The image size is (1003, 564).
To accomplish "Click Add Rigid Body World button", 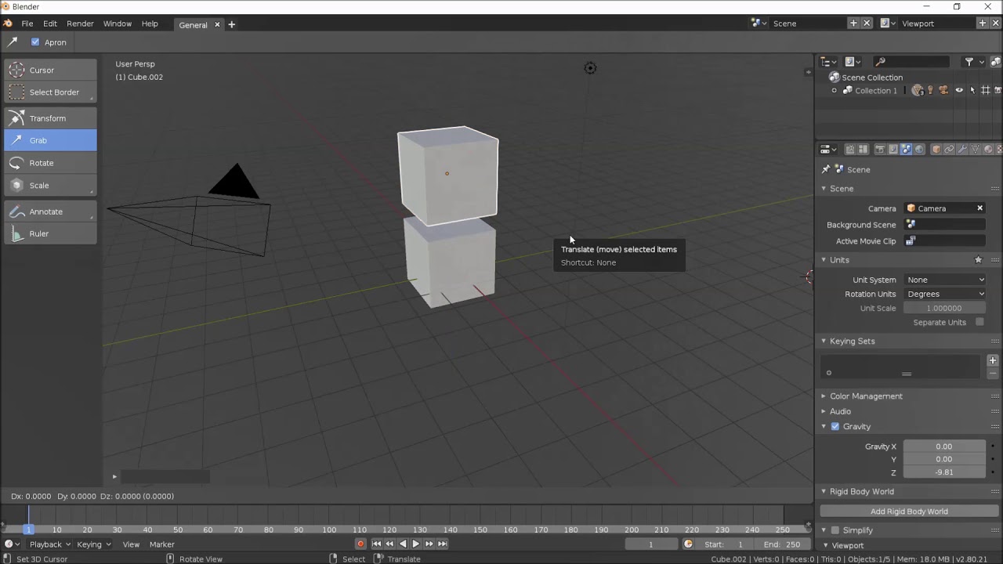I will tap(909, 512).
